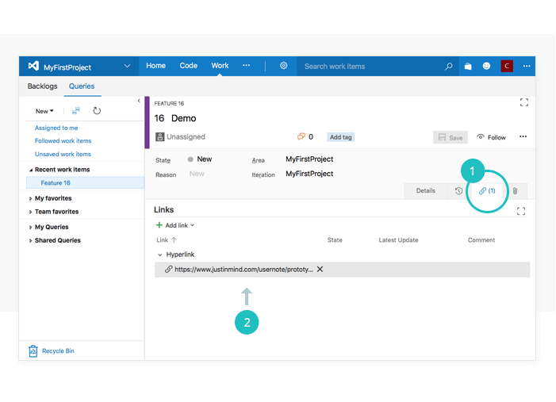Image resolution: width=556 pixels, height=402 pixels.
Task: Open the Recycle Bin
Action: (58, 351)
